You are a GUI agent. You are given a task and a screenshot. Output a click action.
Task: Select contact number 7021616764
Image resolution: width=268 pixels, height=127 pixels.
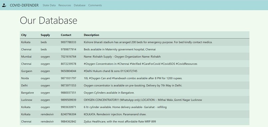click(x=68, y=57)
